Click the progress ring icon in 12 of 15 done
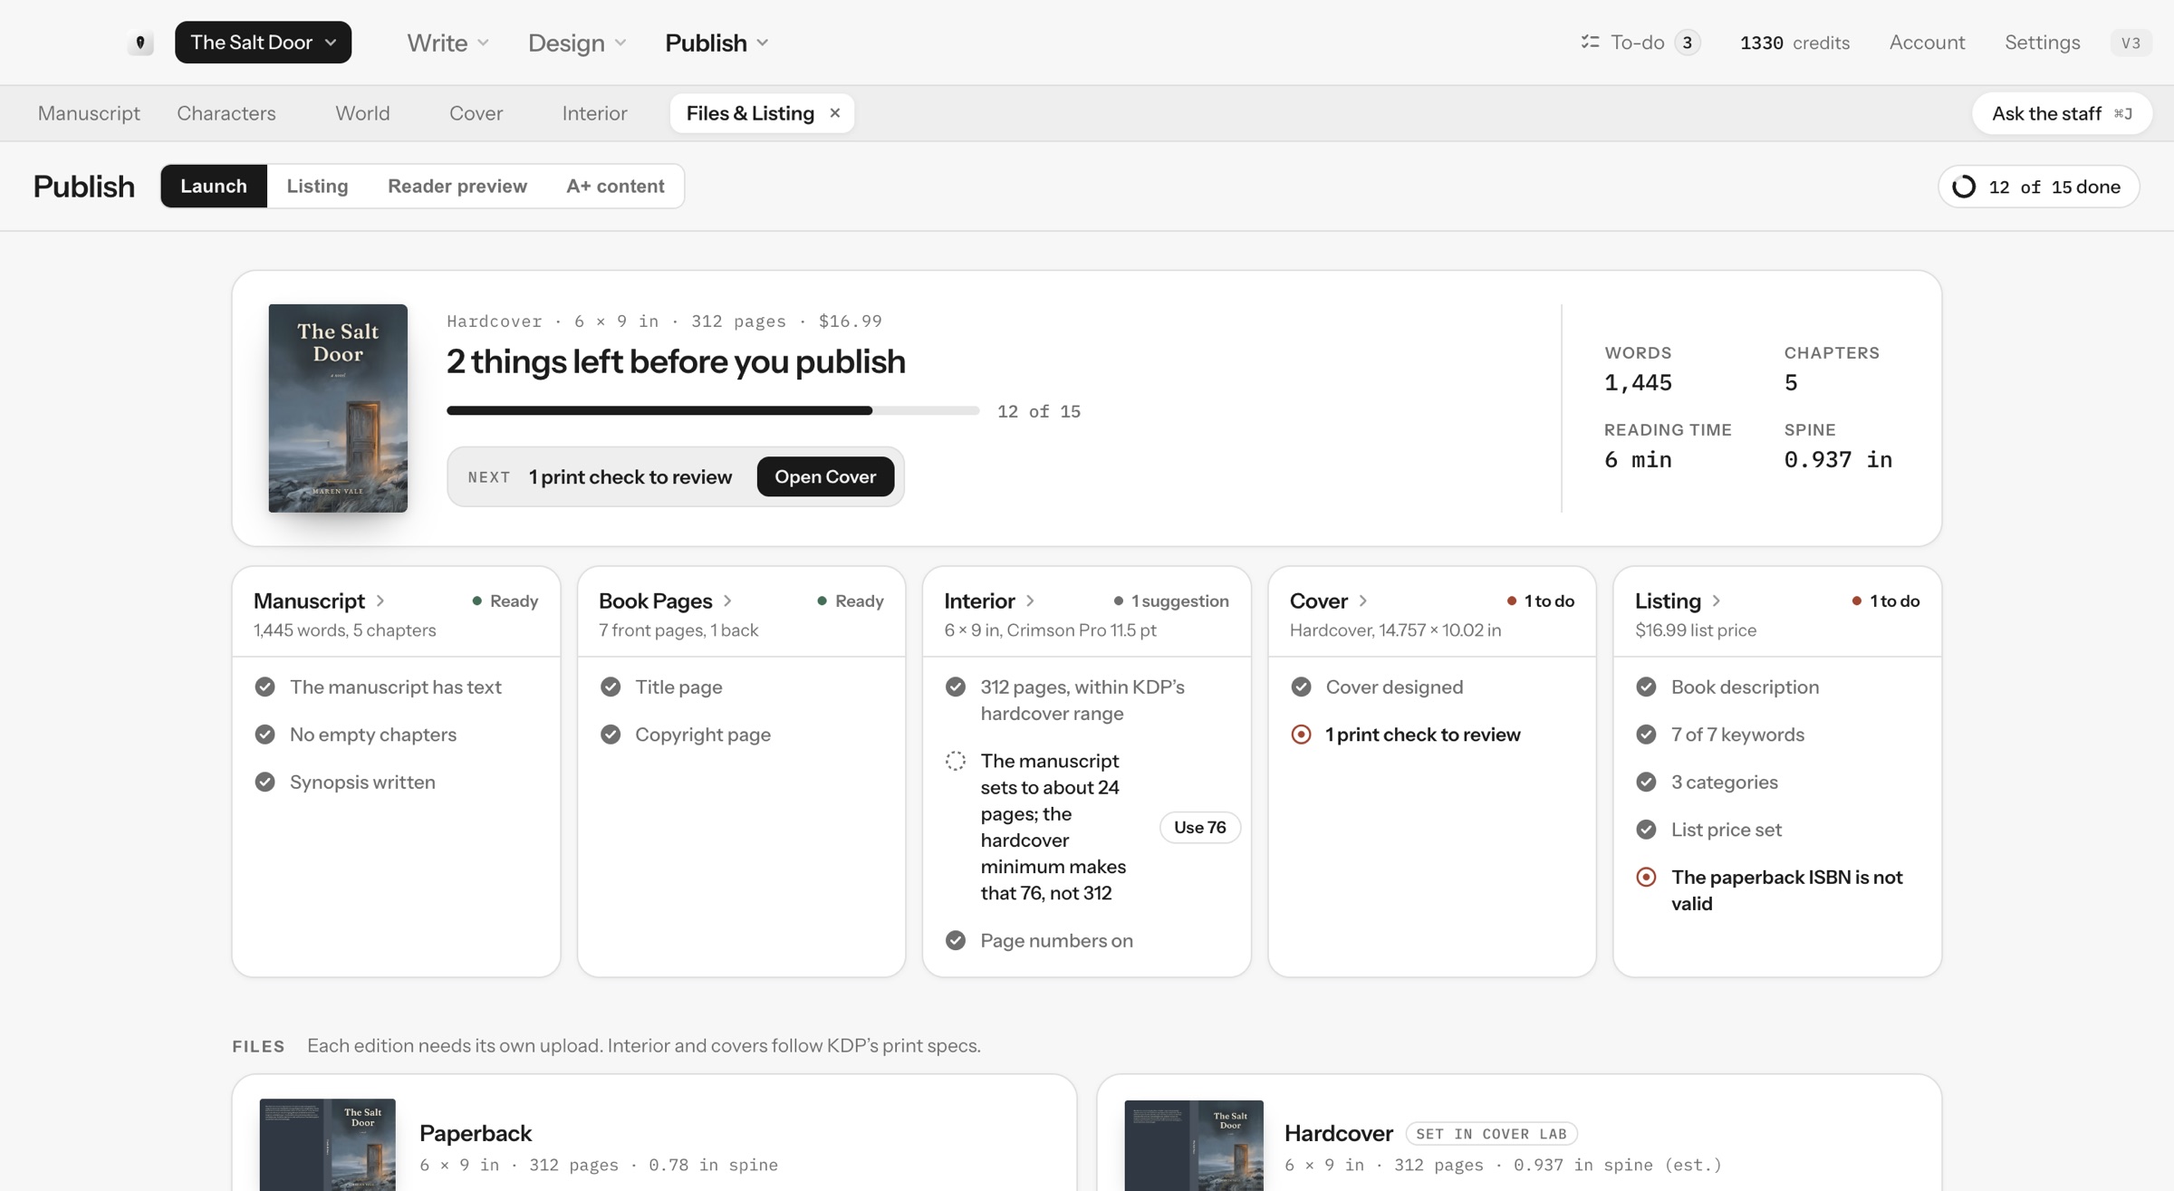Viewport: 2174px width, 1191px height. point(1963,187)
